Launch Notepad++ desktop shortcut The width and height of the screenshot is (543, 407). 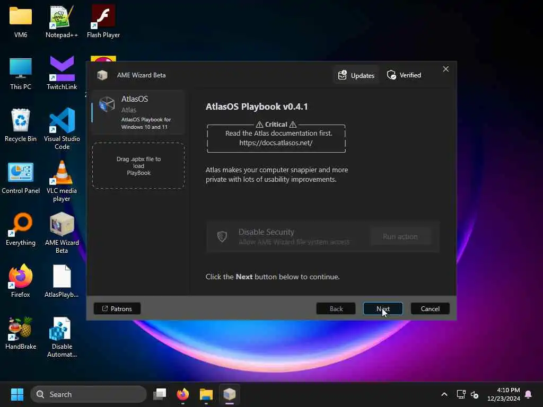(x=62, y=21)
